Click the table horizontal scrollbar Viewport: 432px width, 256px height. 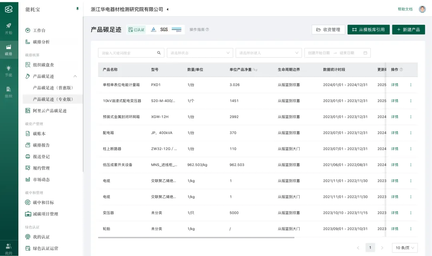196,237
